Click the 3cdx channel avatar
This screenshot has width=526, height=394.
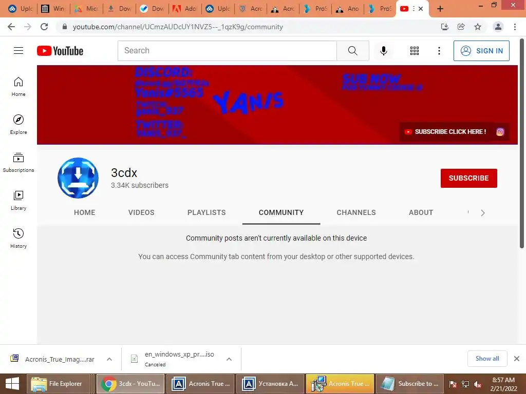click(78, 178)
